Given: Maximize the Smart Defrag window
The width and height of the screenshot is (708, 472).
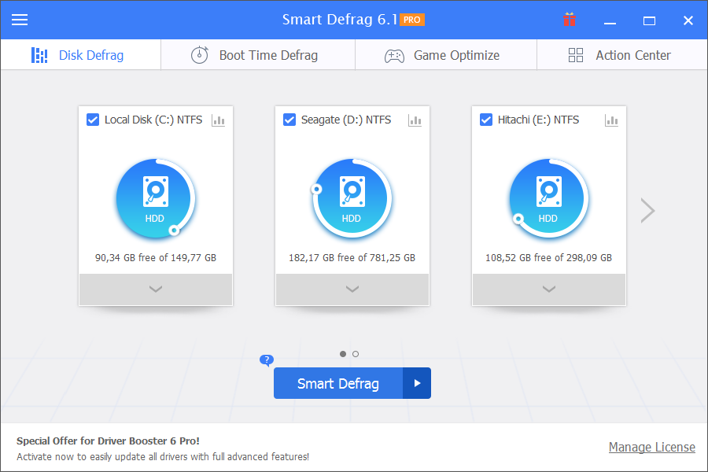Looking at the screenshot, I should click(649, 20).
